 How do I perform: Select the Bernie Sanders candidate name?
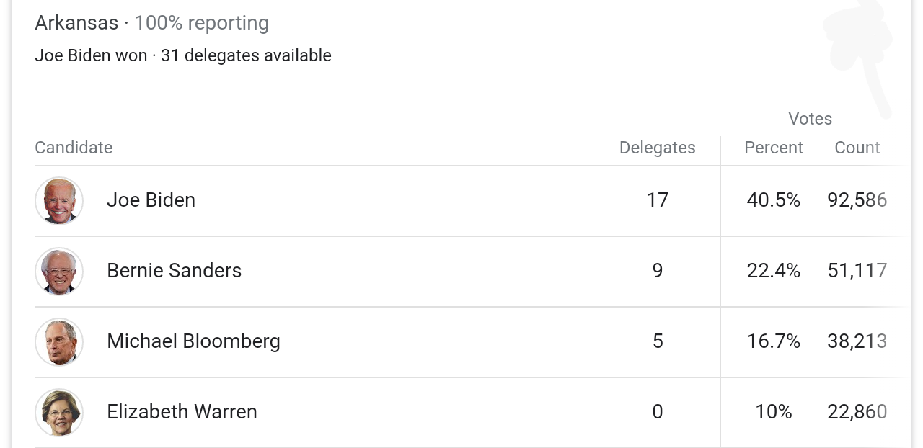tap(174, 270)
